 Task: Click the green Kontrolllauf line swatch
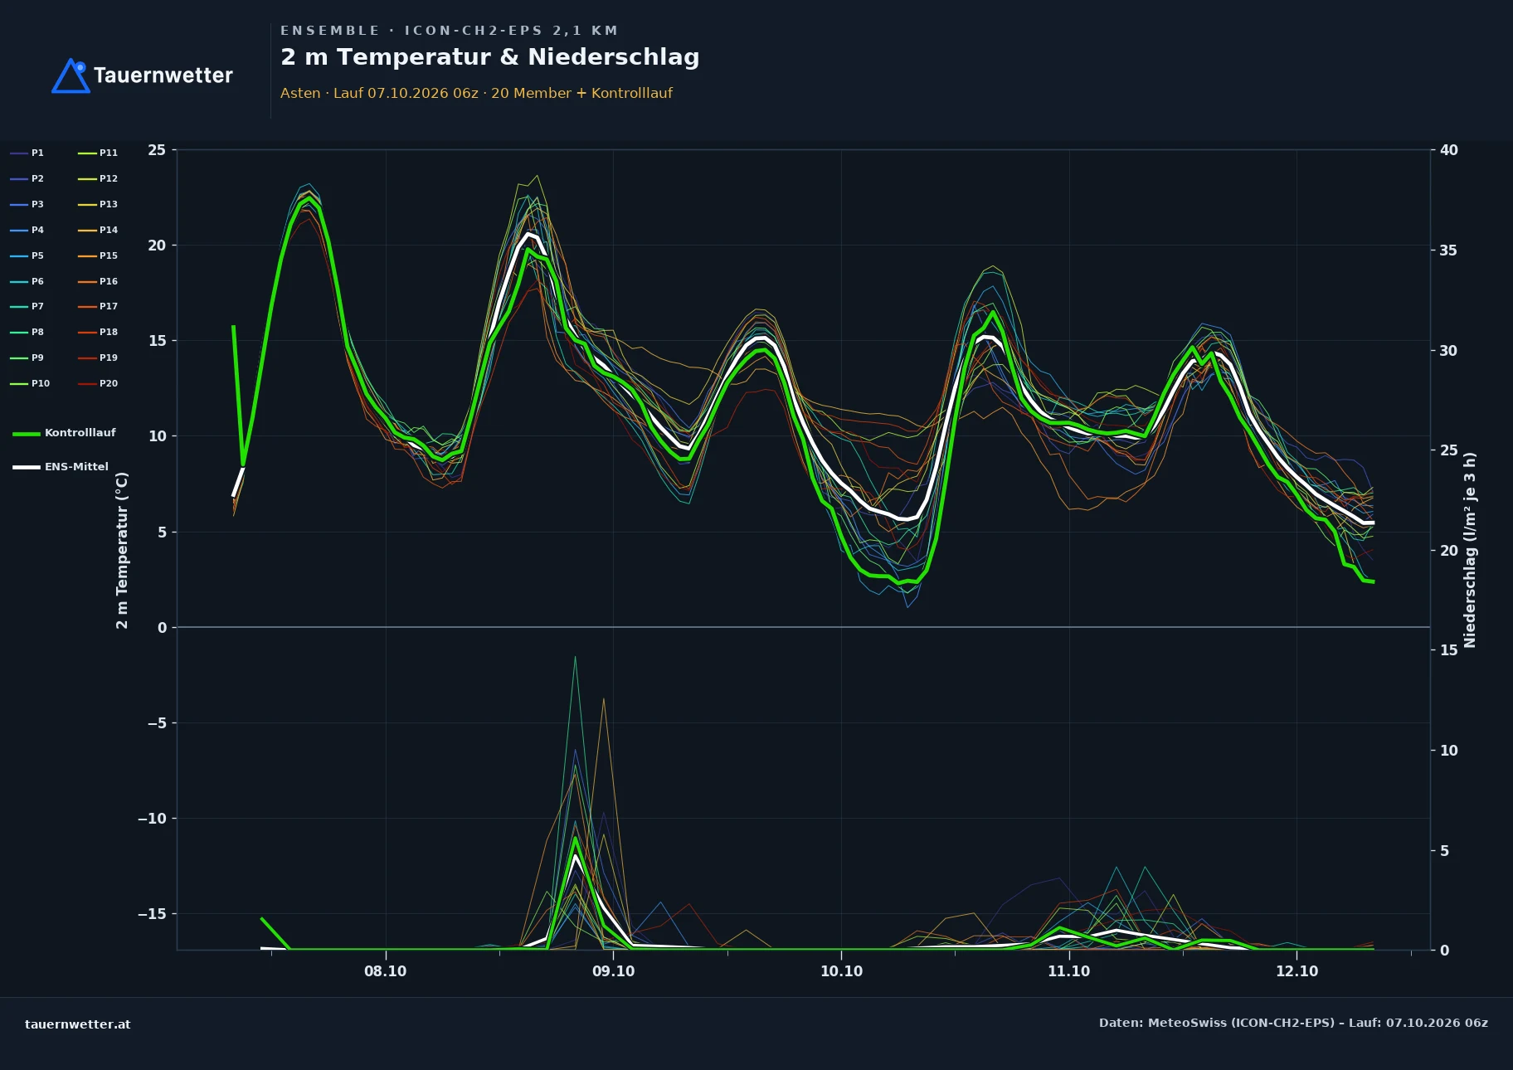point(27,434)
